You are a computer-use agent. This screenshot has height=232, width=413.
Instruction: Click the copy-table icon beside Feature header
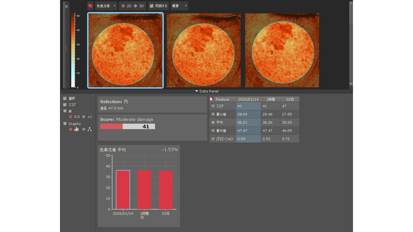click(x=212, y=99)
